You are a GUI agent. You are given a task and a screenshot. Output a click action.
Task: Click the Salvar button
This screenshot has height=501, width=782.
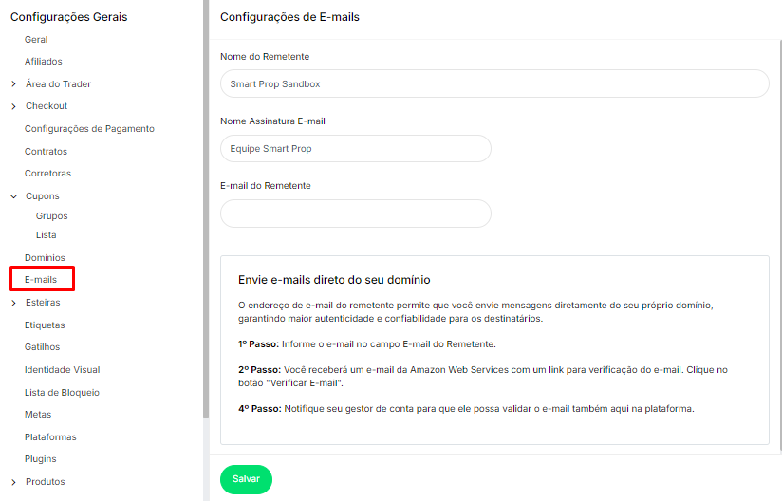pos(246,480)
